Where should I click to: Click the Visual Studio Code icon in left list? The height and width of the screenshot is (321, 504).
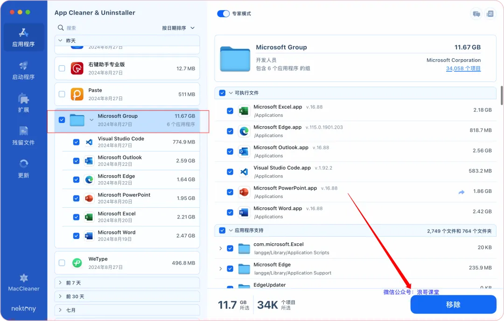click(89, 142)
